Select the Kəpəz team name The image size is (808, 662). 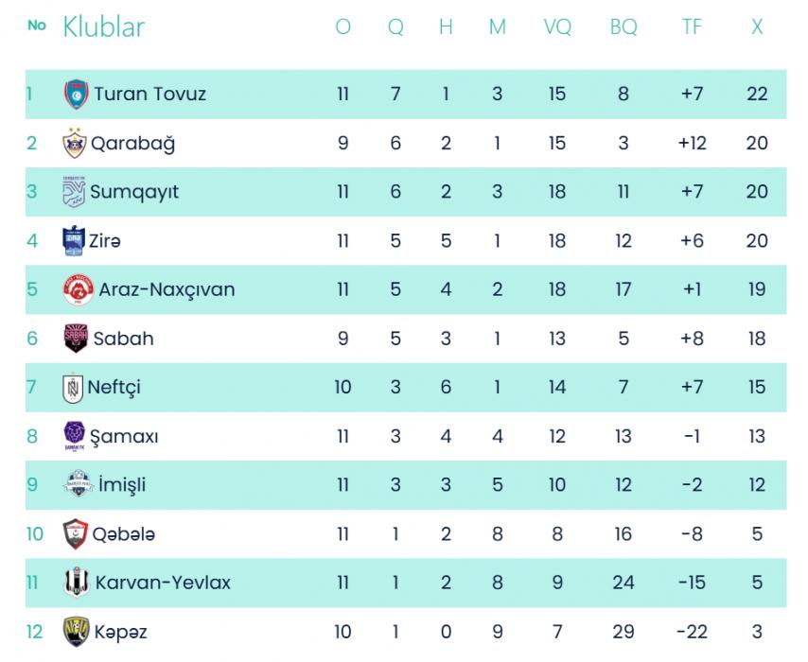[x=119, y=632]
